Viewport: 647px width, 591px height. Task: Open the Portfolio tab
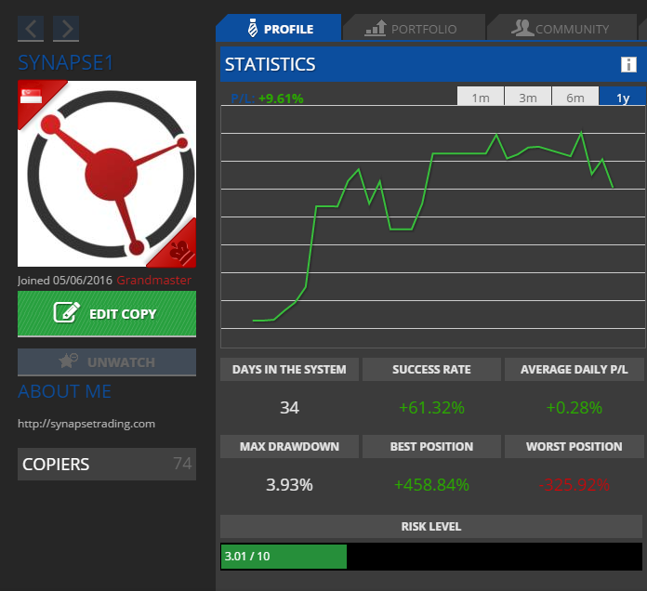(x=412, y=29)
